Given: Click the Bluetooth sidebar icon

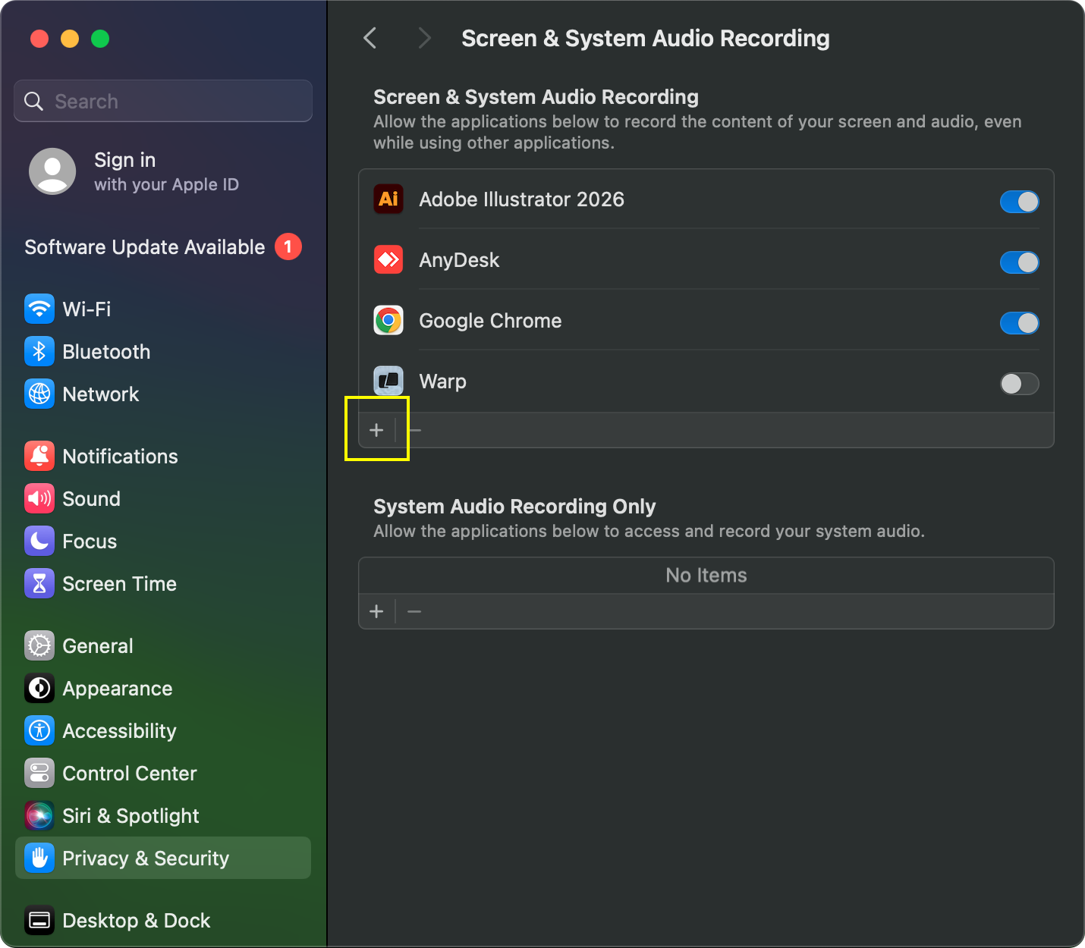Looking at the screenshot, I should (x=39, y=351).
